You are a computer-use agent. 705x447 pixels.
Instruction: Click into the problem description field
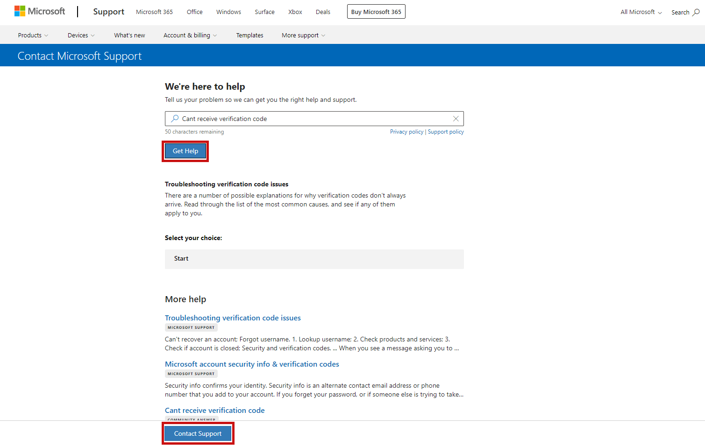coord(314,119)
